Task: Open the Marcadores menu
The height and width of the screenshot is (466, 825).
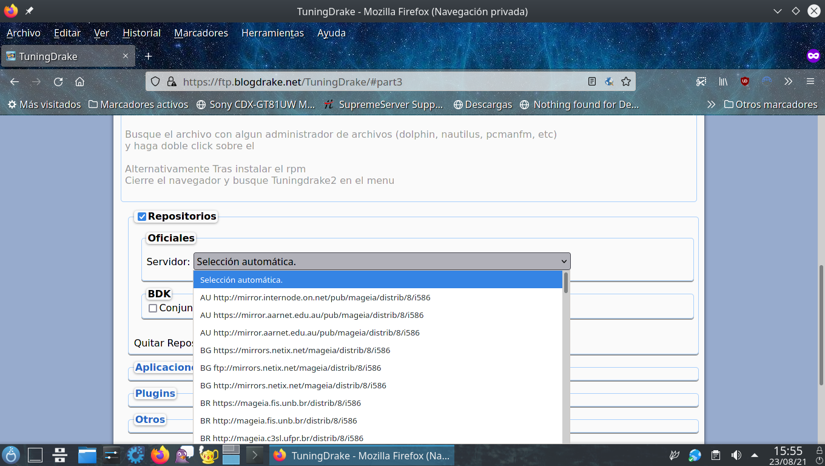Action: 201,33
